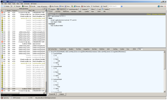Click the red error icon of session 347
The image size is (167, 100).
click(x=2, y=42)
